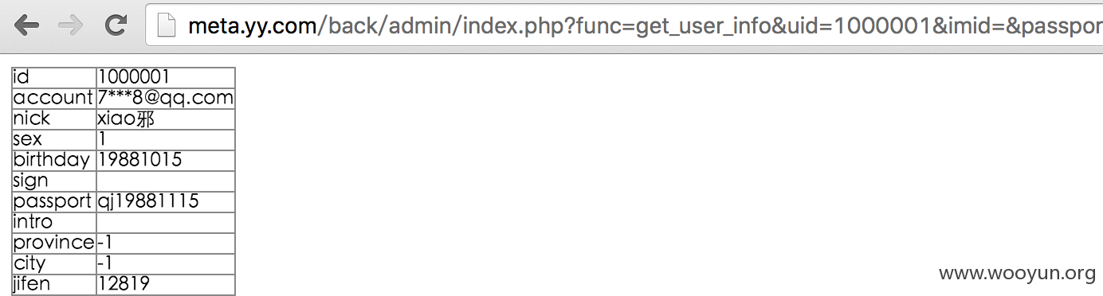Select the birthday value 19881015
The width and height of the screenshot is (1103, 296).
140,160
